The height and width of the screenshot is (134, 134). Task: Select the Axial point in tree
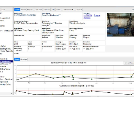click(x=3, y=66)
